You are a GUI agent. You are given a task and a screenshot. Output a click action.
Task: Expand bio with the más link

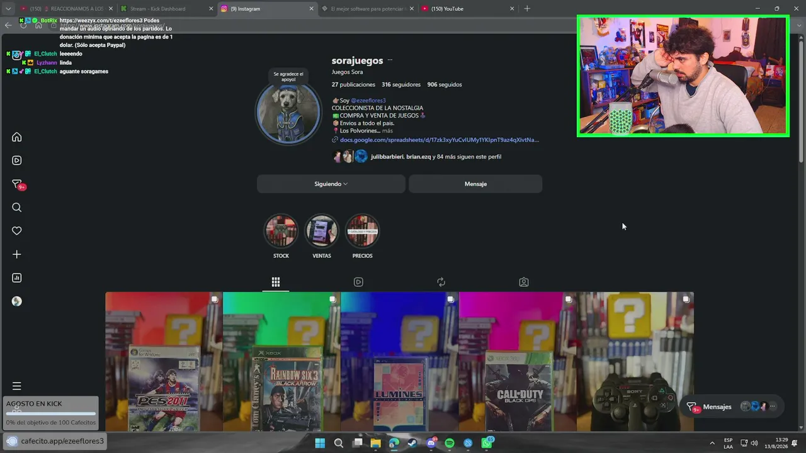tap(387, 131)
